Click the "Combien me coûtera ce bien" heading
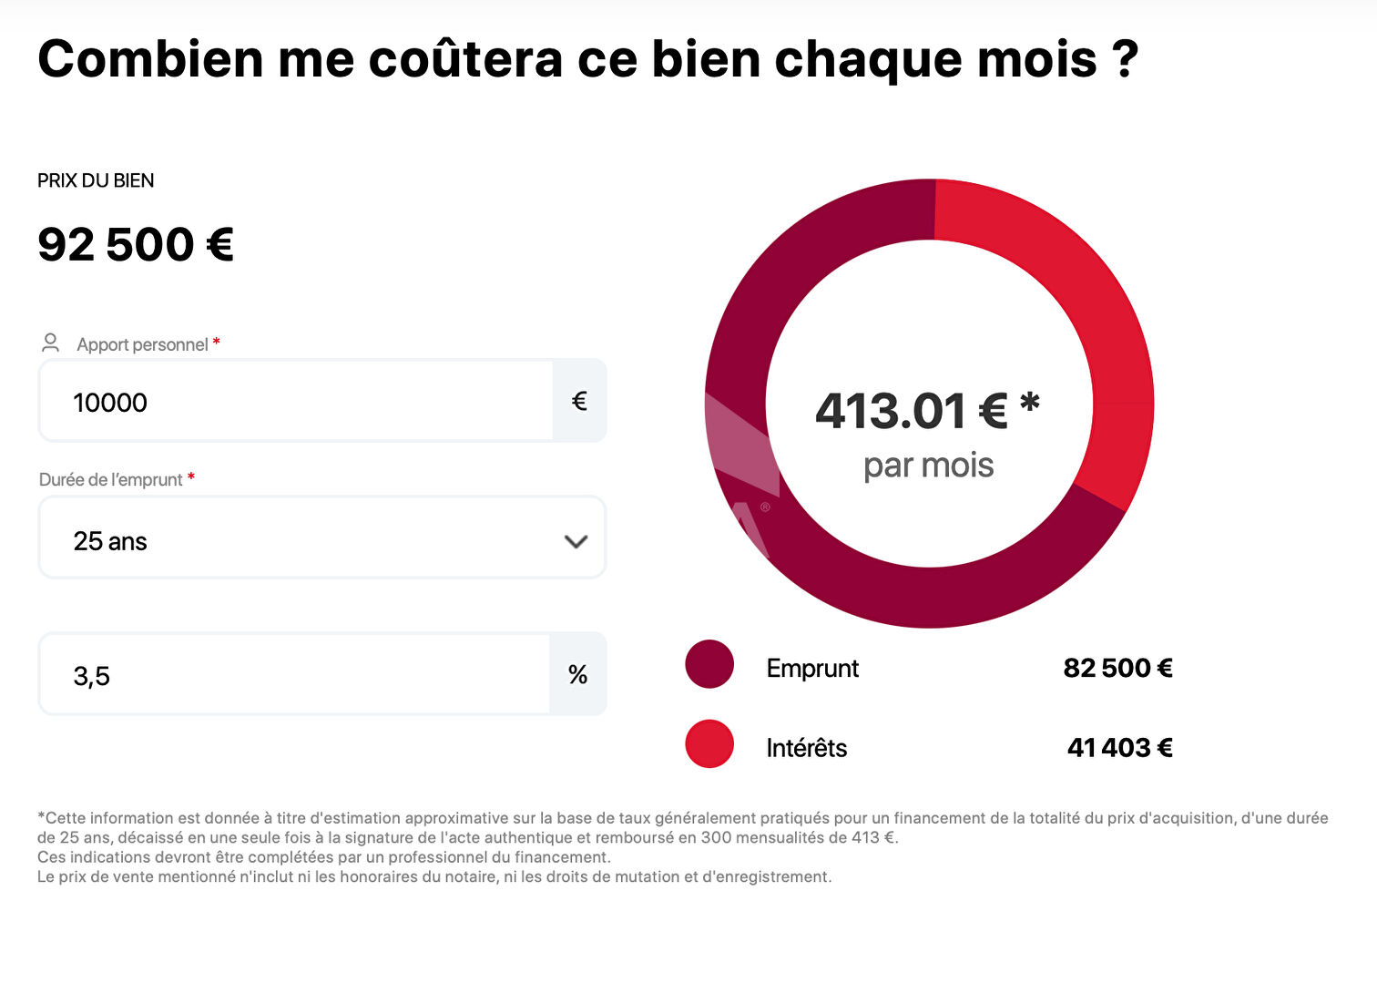 (x=587, y=59)
